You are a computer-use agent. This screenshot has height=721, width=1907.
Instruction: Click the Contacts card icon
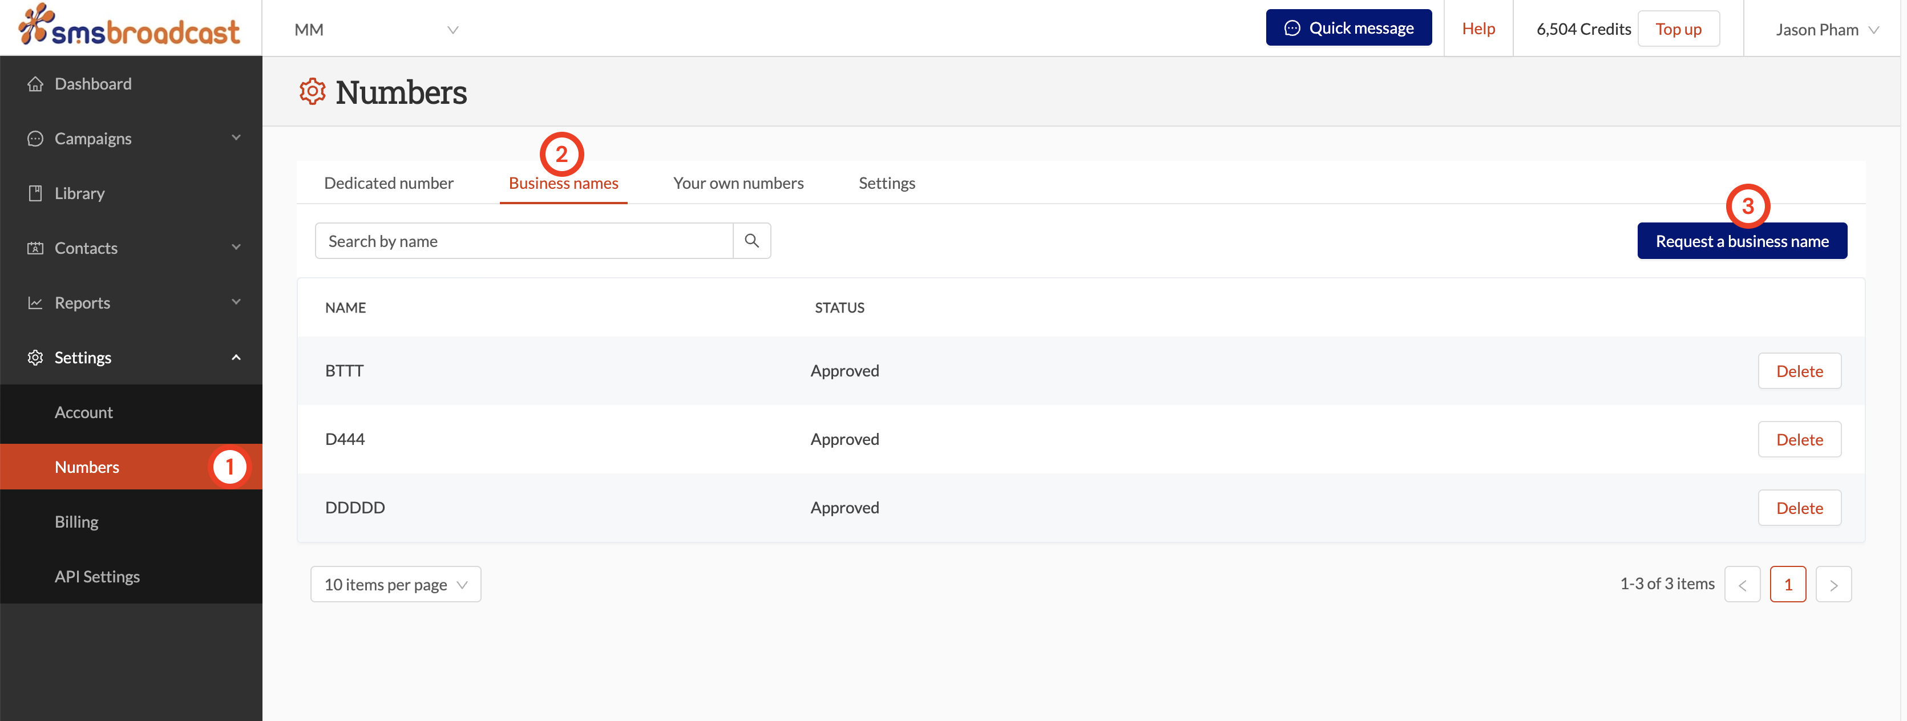coord(35,248)
